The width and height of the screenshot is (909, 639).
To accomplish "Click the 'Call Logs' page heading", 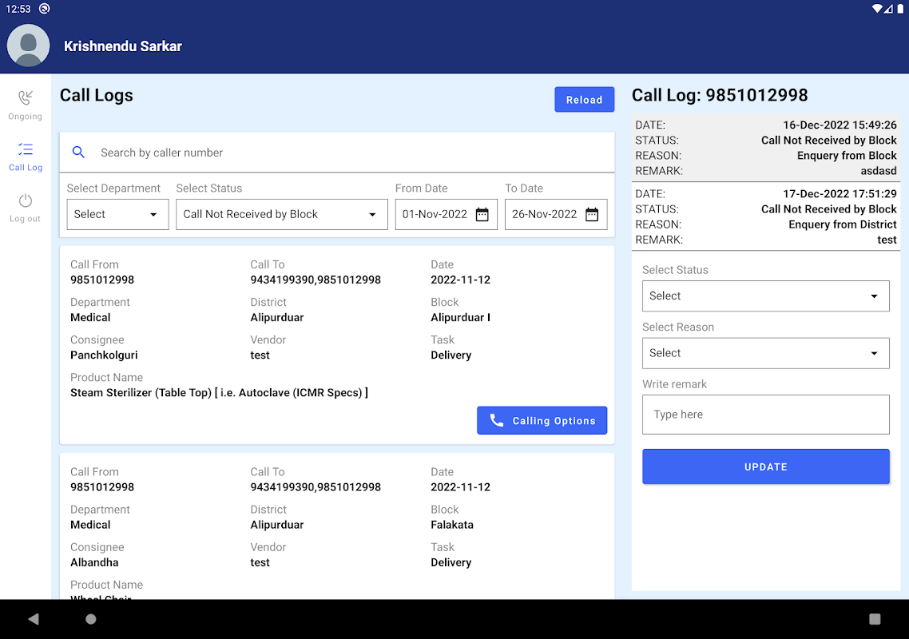I will 96,95.
